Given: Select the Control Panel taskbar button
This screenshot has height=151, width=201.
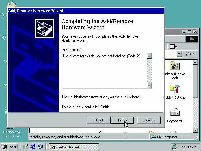Looking at the screenshot, I should click(x=73, y=147).
